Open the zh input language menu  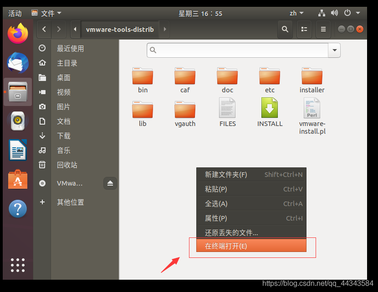[296, 13]
